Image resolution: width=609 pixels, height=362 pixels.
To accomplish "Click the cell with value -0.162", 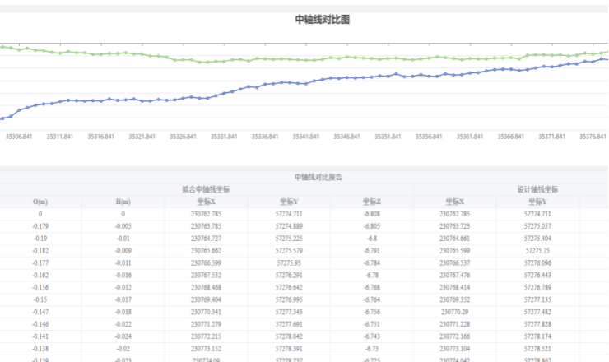I will tap(40, 275).
